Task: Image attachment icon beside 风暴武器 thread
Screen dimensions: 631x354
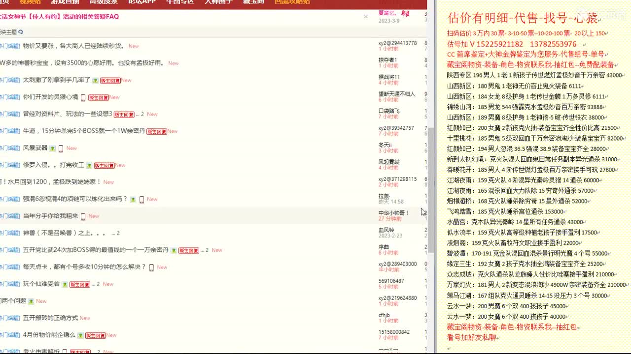Action: pos(52,148)
